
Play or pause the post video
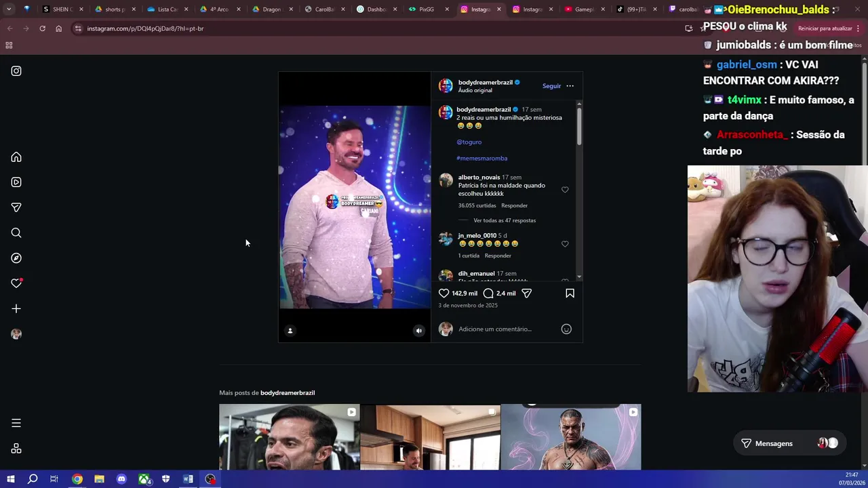pos(355,207)
